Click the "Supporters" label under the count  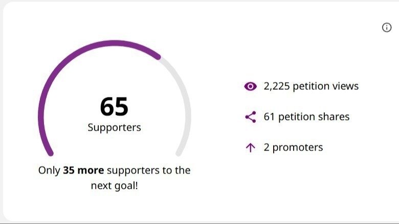(x=114, y=128)
